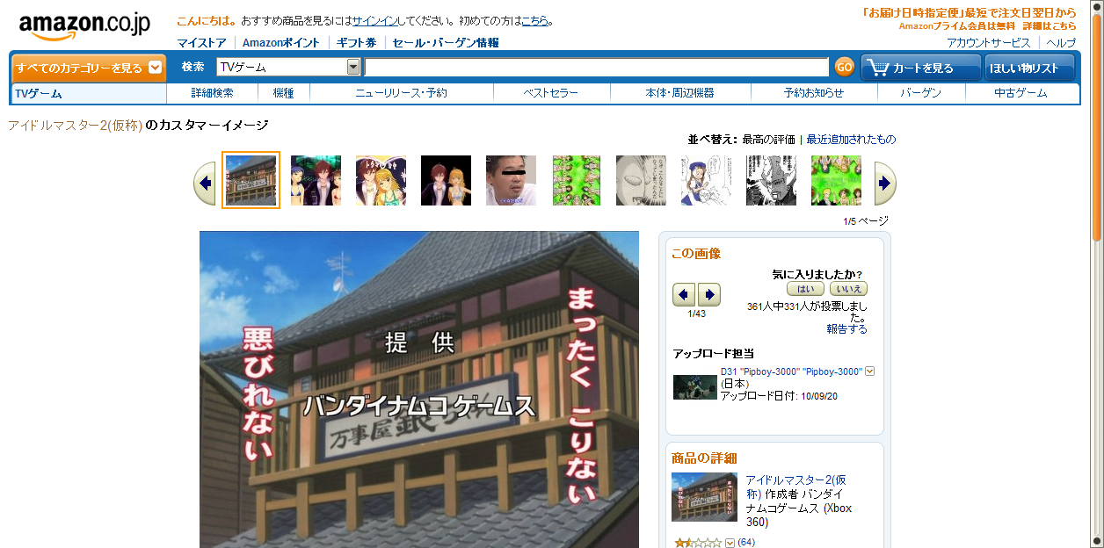Image resolution: width=1104 pixels, height=548 pixels.
Task: Click the orange GO search button
Action: (844, 67)
